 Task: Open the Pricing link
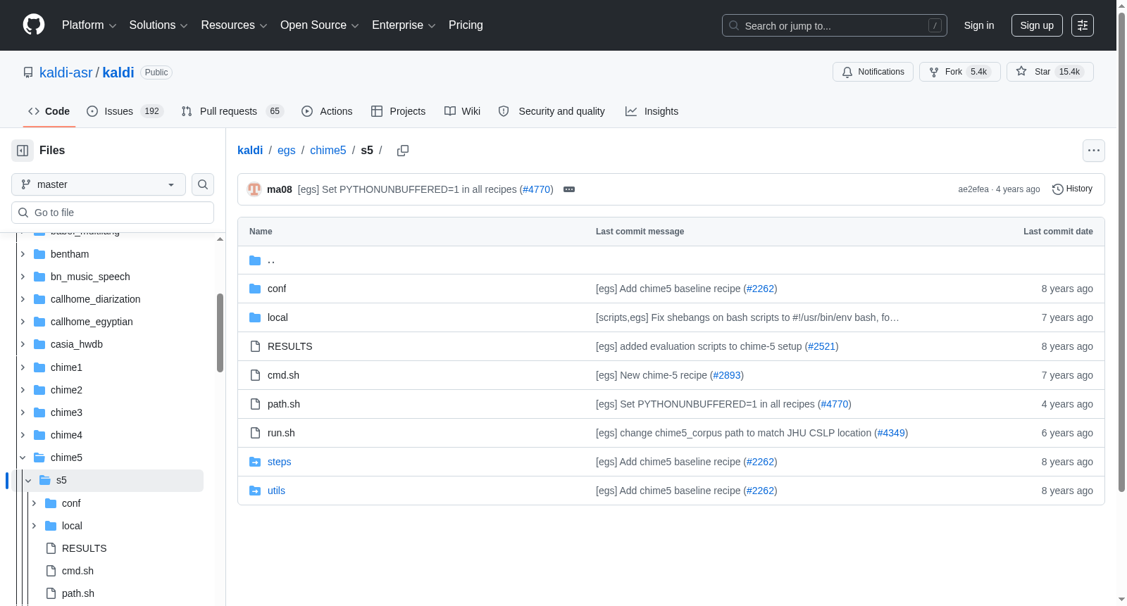tap(466, 25)
